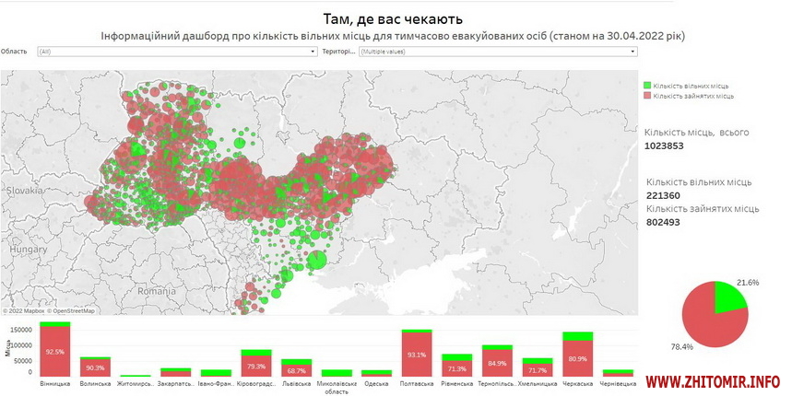This screenshot has height=396, width=792.
Task: Click red legend swatch for зайнятих місць
Action: [x=648, y=95]
